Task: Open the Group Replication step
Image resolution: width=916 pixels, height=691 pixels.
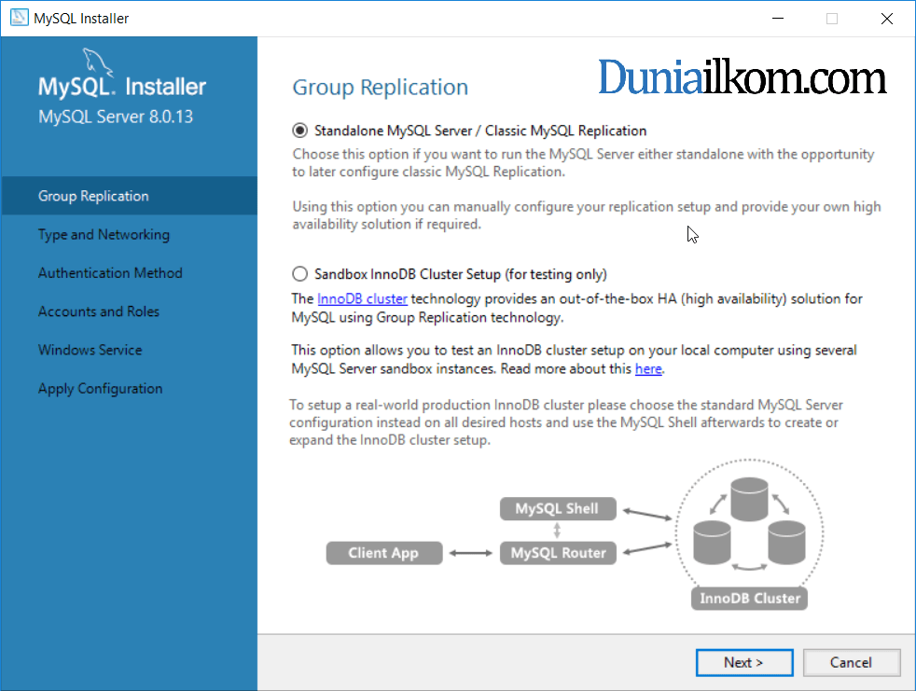Action: (129, 196)
